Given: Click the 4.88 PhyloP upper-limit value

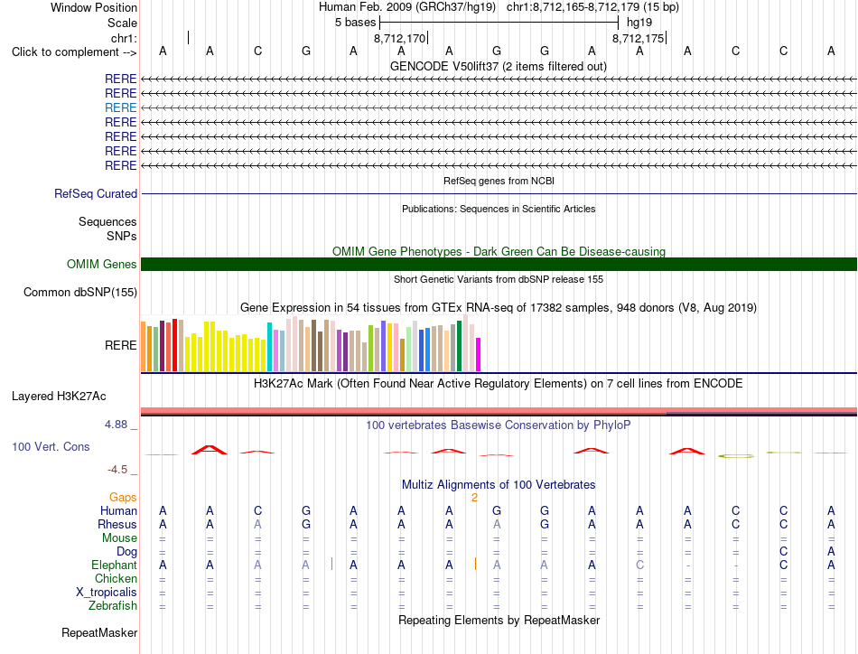Looking at the screenshot, I should click(x=116, y=425).
